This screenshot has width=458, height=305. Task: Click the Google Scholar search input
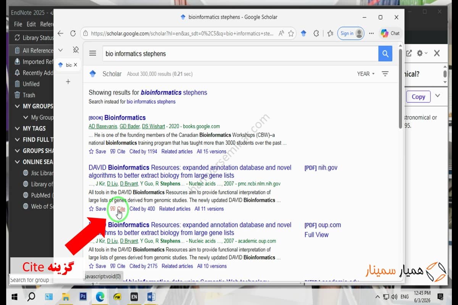tap(240, 54)
